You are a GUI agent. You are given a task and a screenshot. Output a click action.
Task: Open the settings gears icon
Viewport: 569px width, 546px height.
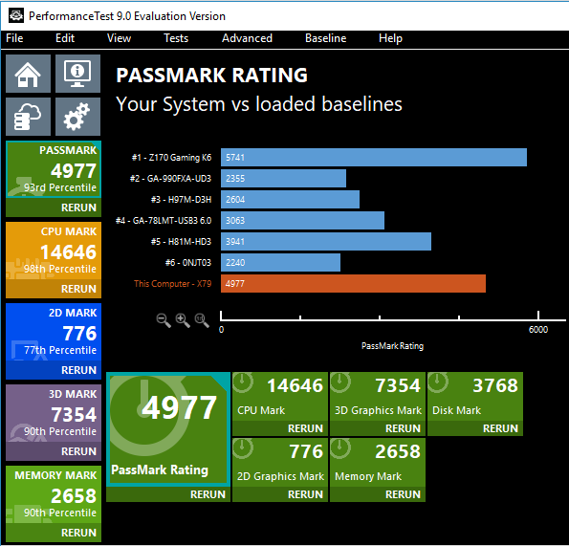(x=77, y=117)
